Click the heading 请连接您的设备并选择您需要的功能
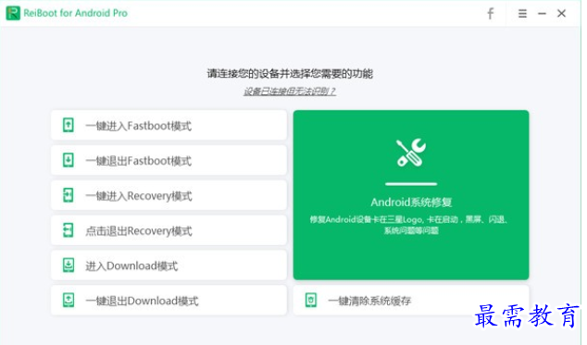587x345 pixels. (x=290, y=73)
